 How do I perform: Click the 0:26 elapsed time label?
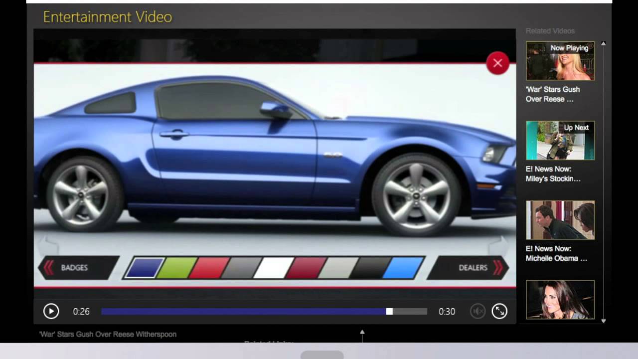point(81,312)
